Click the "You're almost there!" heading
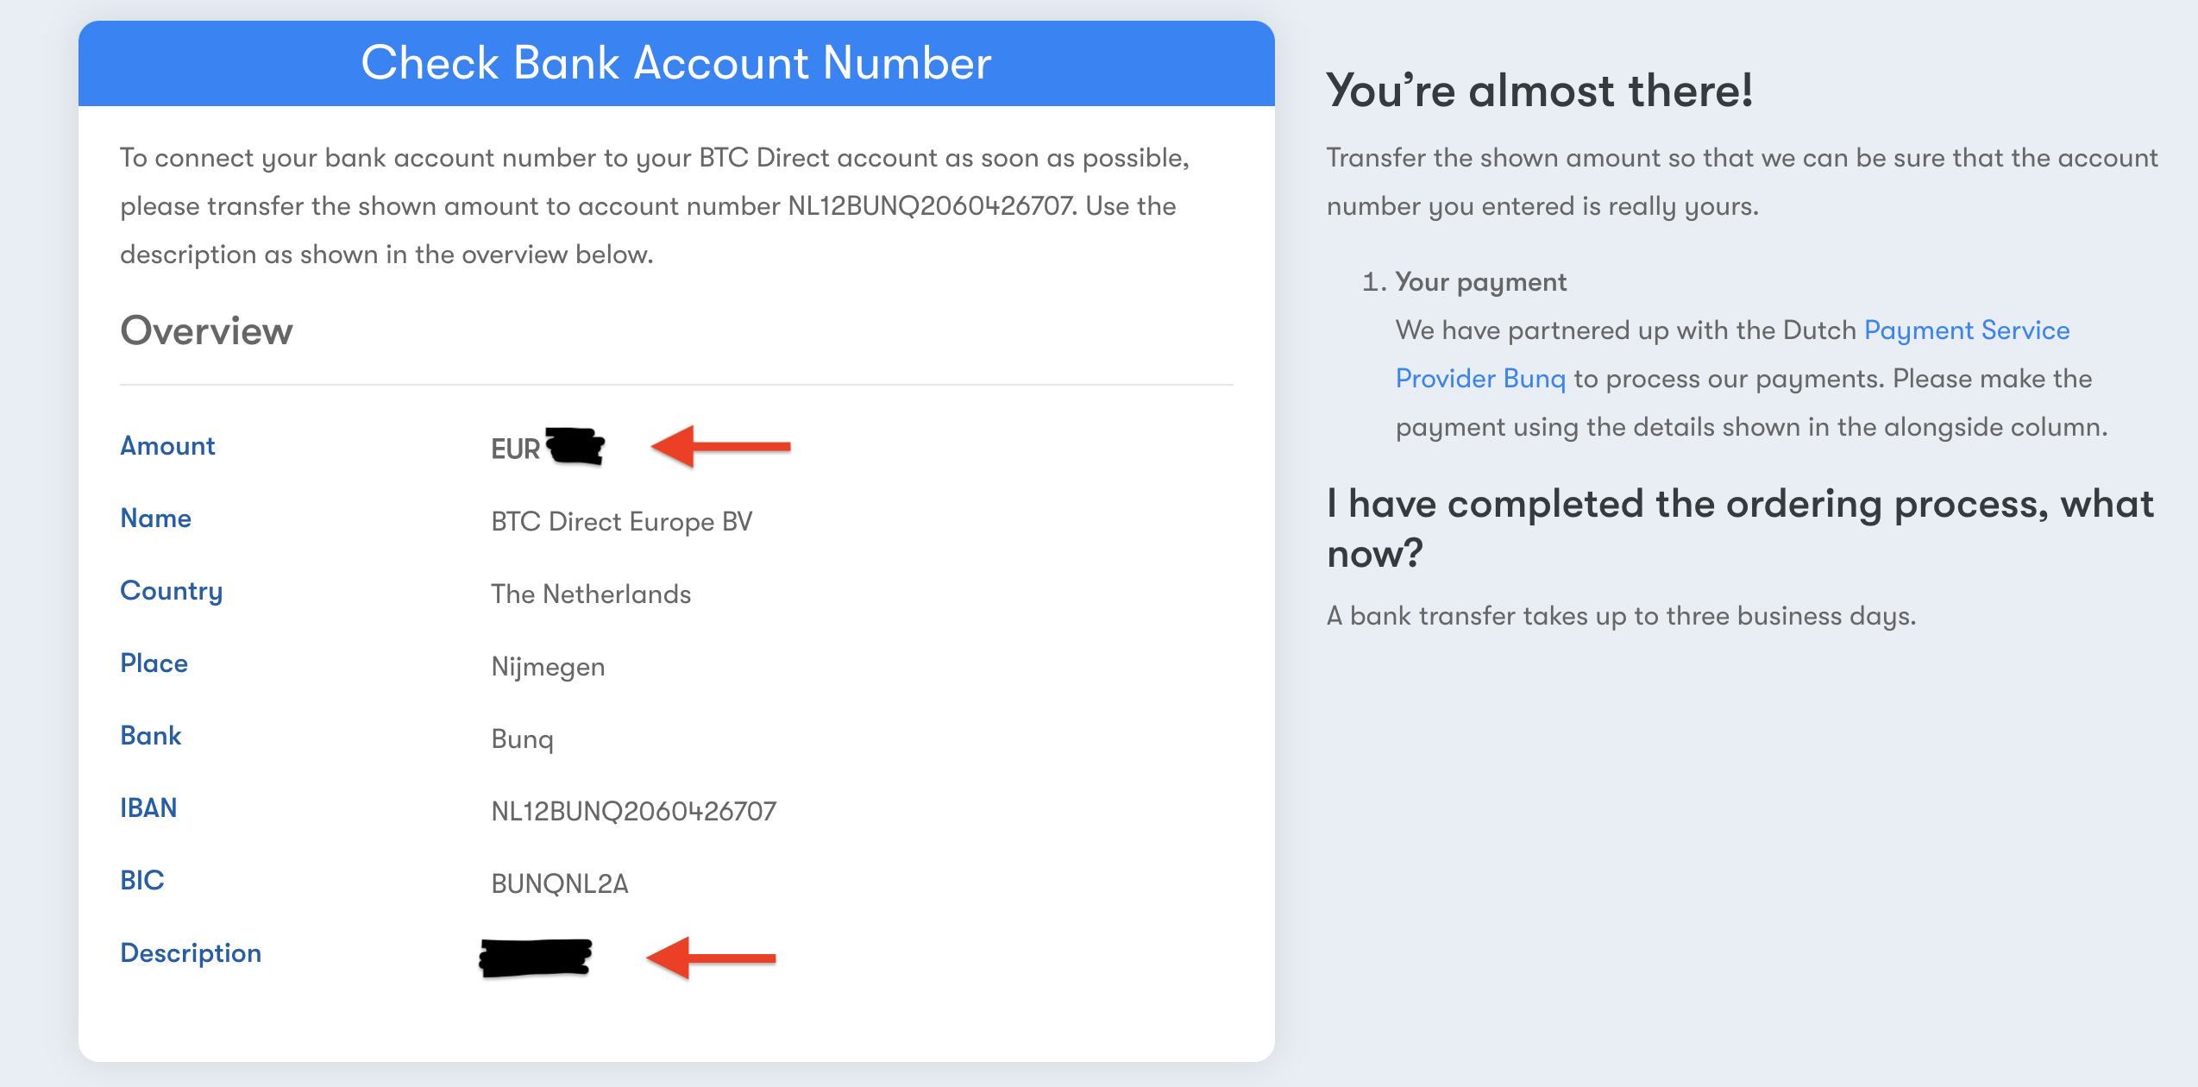Image resolution: width=2198 pixels, height=1087 pixels. tap(1539, 91)
